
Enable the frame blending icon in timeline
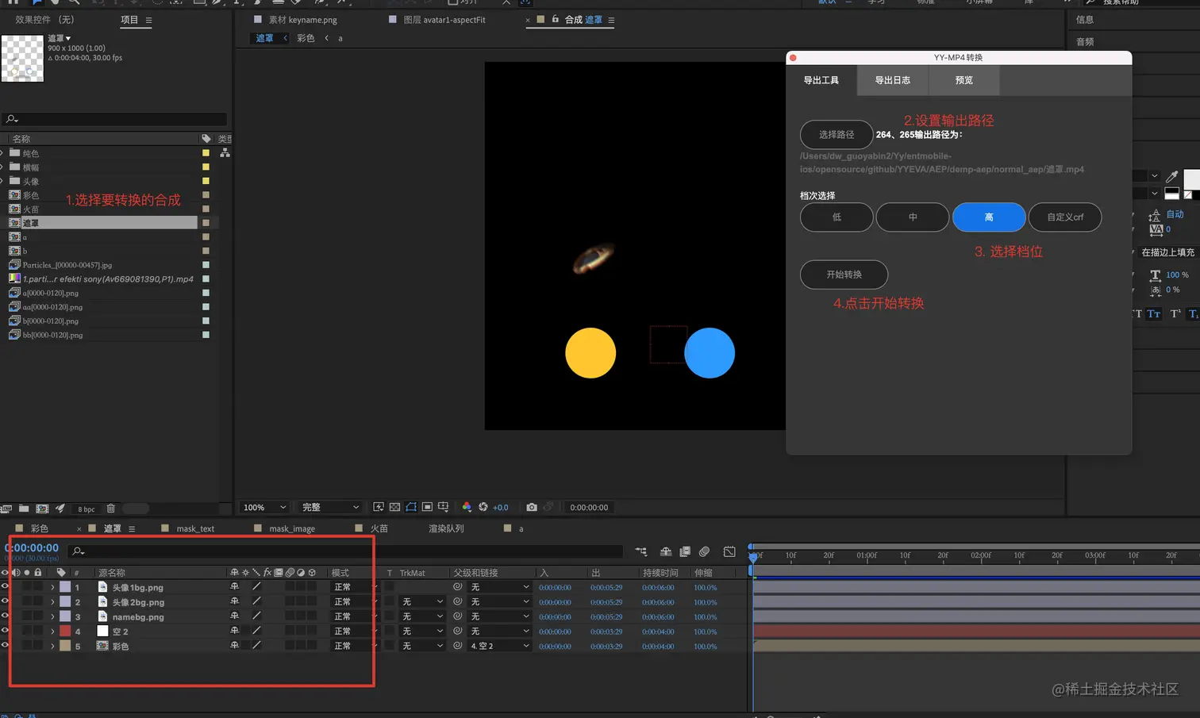(685, 551)
